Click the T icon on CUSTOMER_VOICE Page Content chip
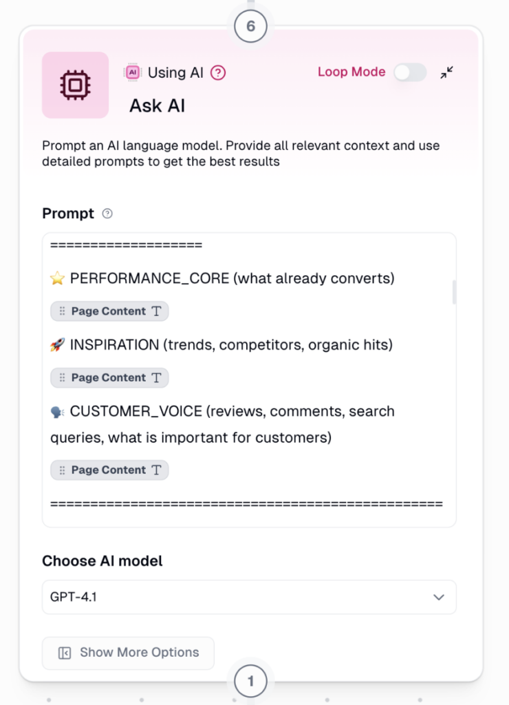Viewport: 509px width, 705px height. [x=157, y=470]
